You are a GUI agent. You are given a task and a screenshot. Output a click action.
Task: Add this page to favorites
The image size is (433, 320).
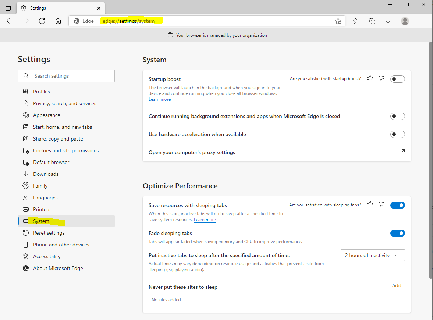[x=338, y=21]
